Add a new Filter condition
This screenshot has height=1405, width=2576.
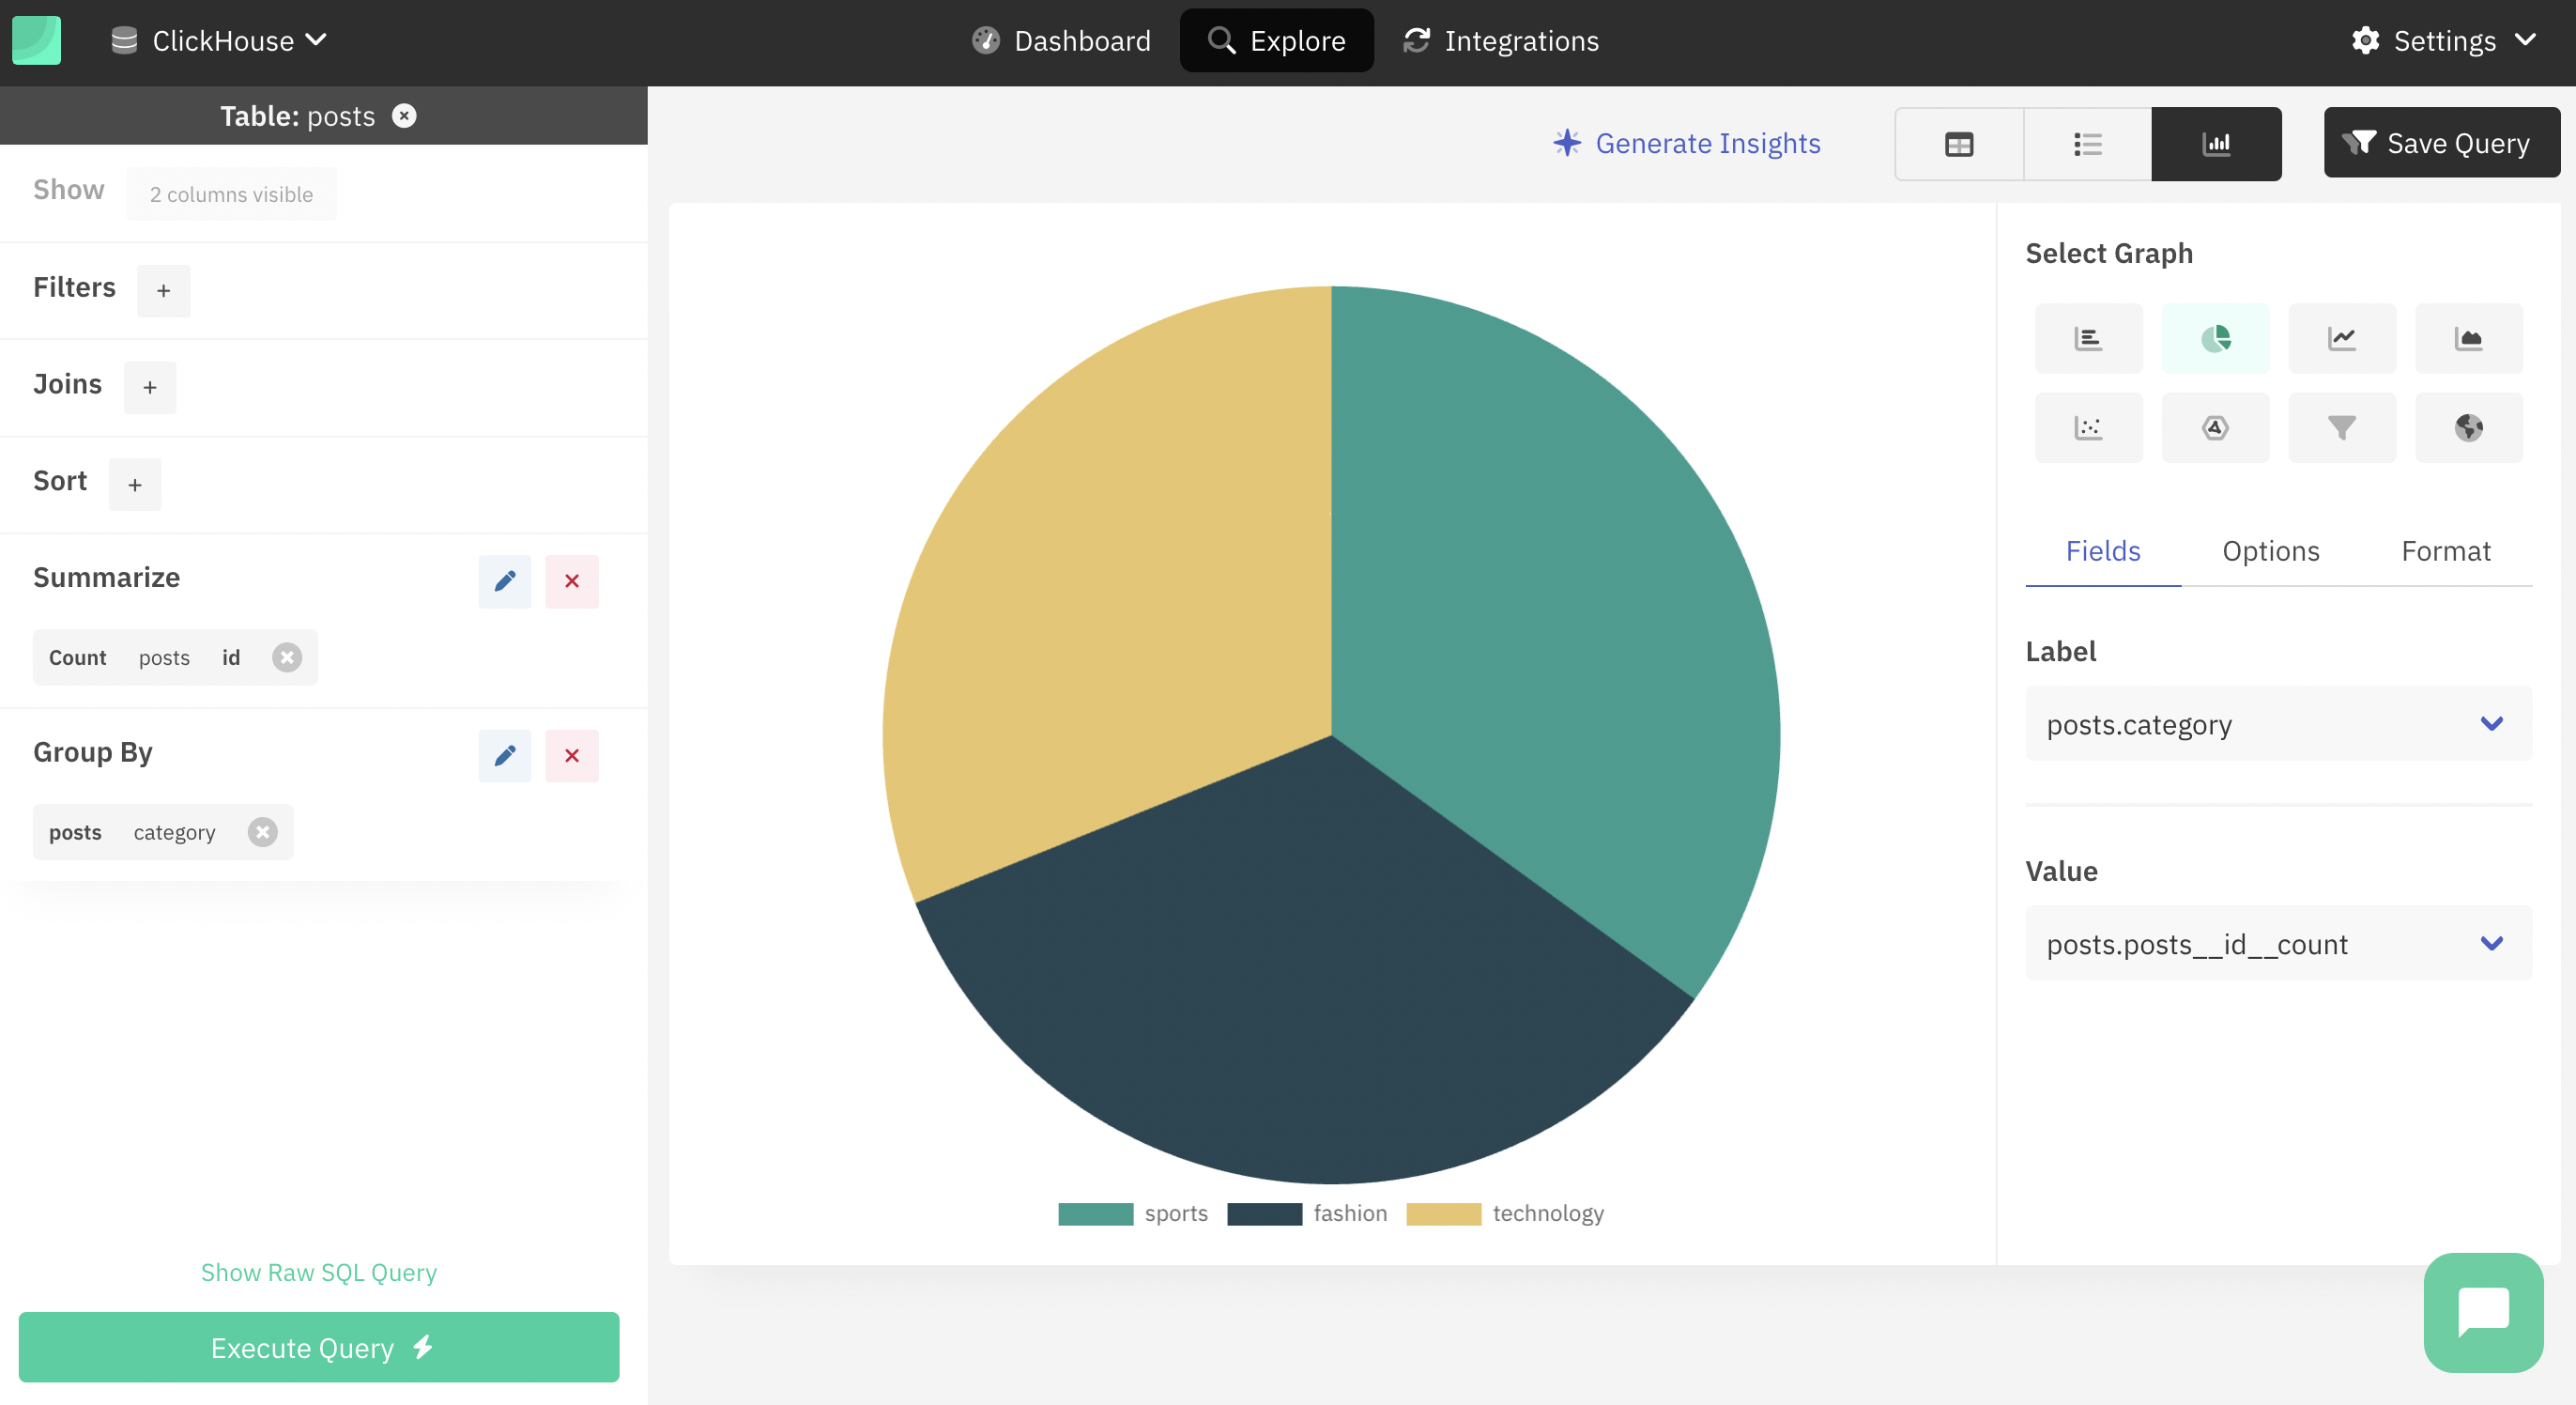(x=164, y=289)
